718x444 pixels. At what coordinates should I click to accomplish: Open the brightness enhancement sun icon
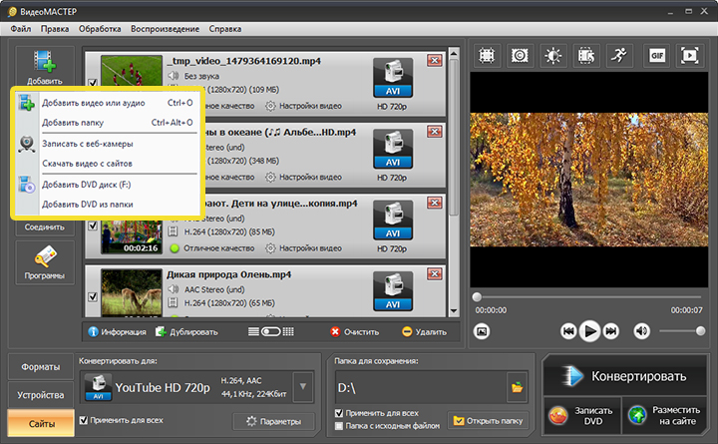point(552,56)
